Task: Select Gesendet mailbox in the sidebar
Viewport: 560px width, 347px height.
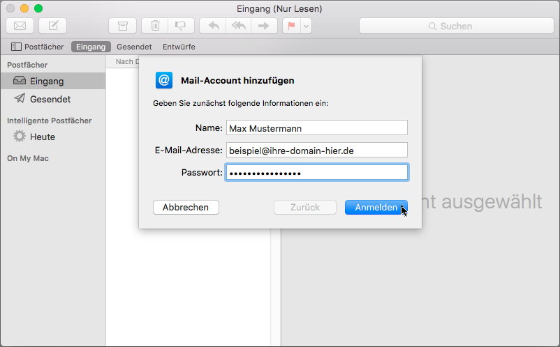Action: tap(50, 99)
